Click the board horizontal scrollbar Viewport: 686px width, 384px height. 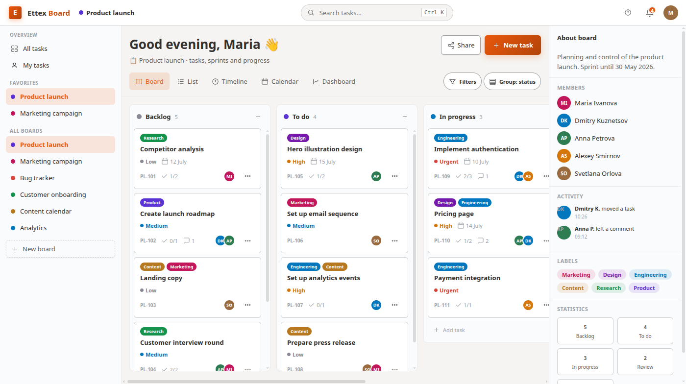click(246, 381)
